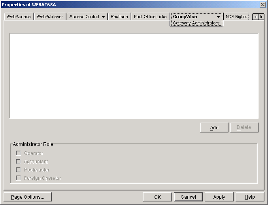Close the Properties of WEBAC65A window
Screen dimensions: 268x205
262,5
